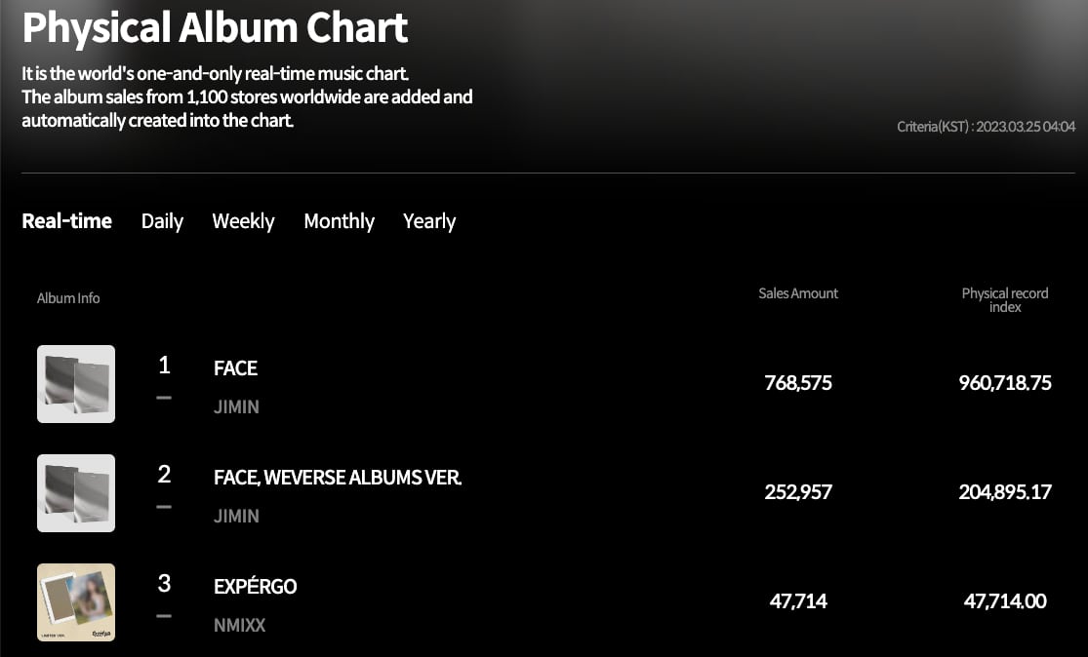Viewport: 1088px width, 657px height.
Task: Show the Monthly chart tab
Action: [339, 221]
